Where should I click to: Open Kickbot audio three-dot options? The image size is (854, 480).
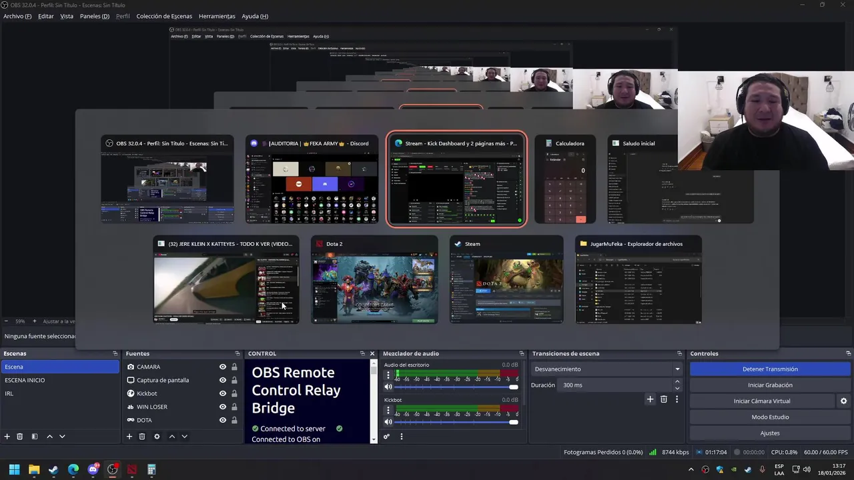pos(388,411)
